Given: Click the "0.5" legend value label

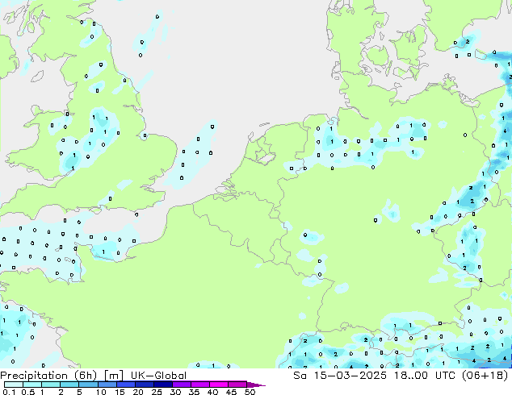Looking at the screenshot, I should (28, 392).
